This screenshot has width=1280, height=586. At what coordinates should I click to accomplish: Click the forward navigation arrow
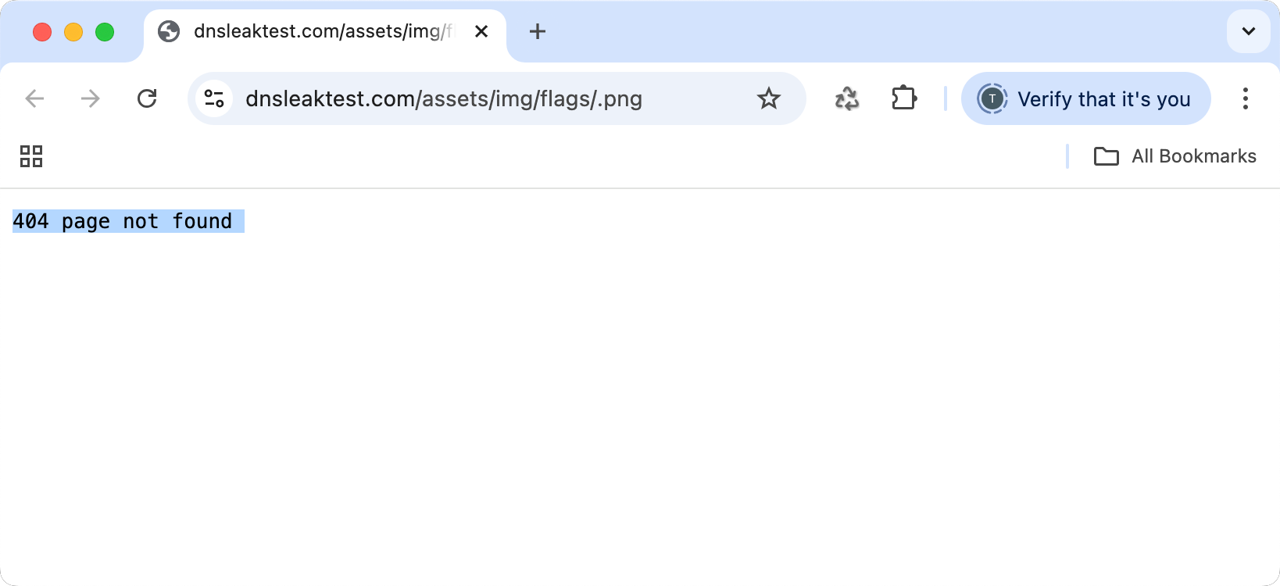pyautogui.click(x=91, y=98)
